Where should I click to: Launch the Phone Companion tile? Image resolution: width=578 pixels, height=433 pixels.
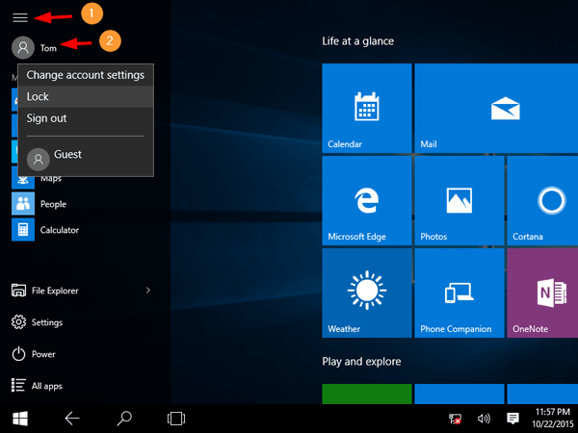[x=459, y=293]
